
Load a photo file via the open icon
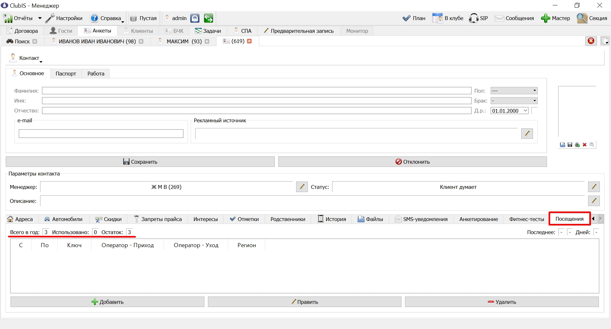[x=563, y=145]
